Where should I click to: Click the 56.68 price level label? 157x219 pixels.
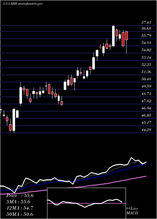146,28
